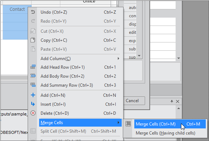Image resolution: width=209 pixels, height=141 pixels.
Task: Click the Add Head Row grid icon
Action: point(33,67)
